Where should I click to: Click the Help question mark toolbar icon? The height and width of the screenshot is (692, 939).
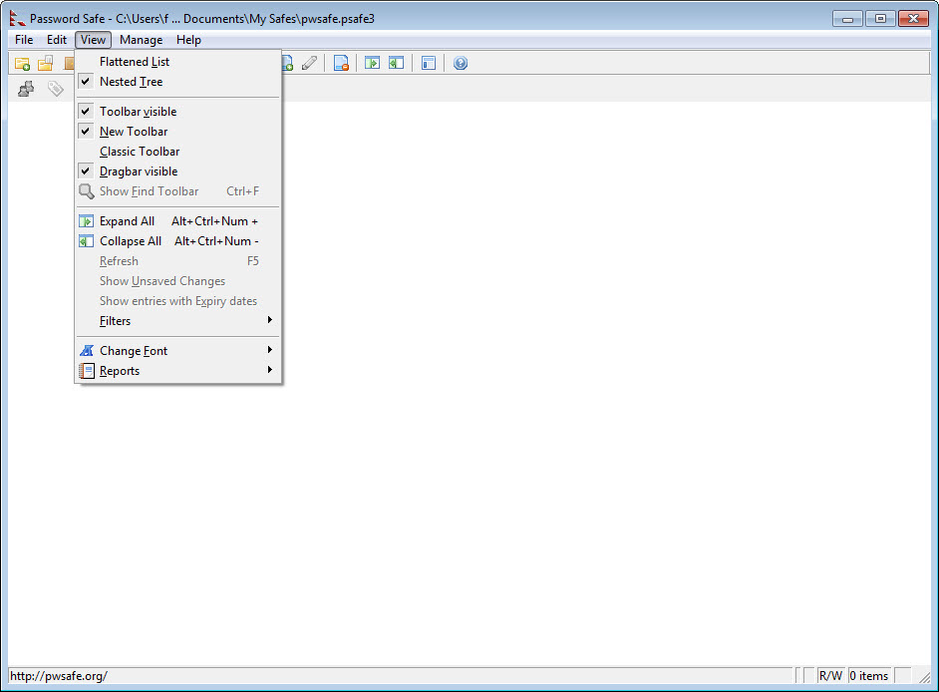point(460,63)
